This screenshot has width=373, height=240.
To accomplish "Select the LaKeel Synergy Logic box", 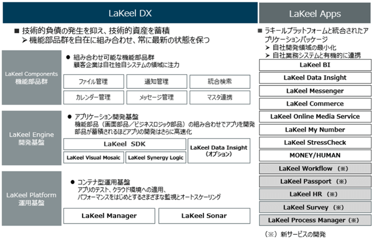I will [x=156, y=158].
